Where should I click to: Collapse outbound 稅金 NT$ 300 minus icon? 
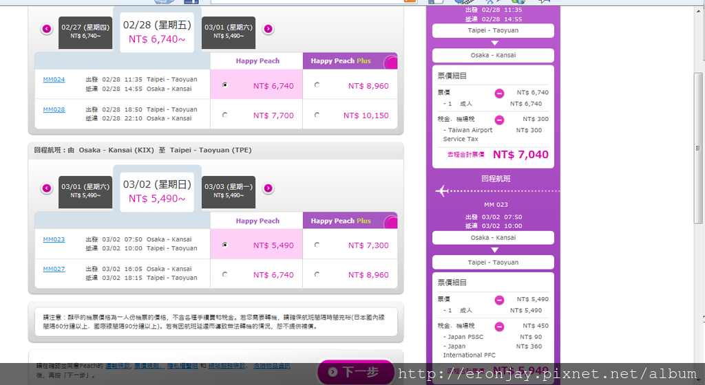coord(500,120)
